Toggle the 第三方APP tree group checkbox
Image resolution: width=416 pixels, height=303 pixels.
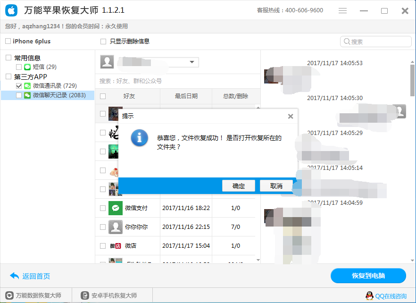point(8,76)
